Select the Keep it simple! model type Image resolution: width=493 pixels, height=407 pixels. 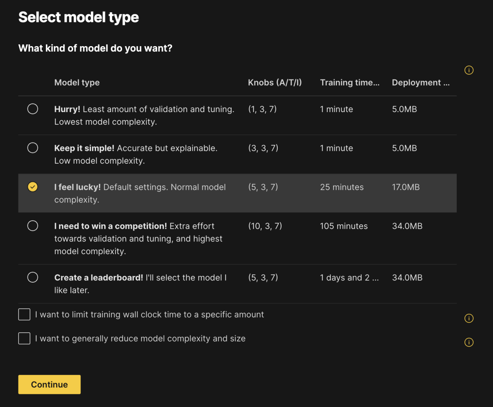tap(33, 147)
